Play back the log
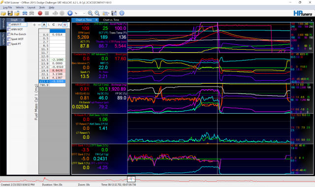 tap(70, 13)
